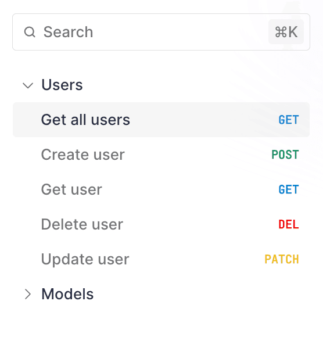Open the Models group heading
This screenshot has width=323, height=351.
tap(67, 293)
